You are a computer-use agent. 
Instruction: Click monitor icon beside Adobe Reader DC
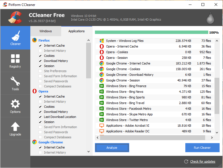tap(101, 131)
